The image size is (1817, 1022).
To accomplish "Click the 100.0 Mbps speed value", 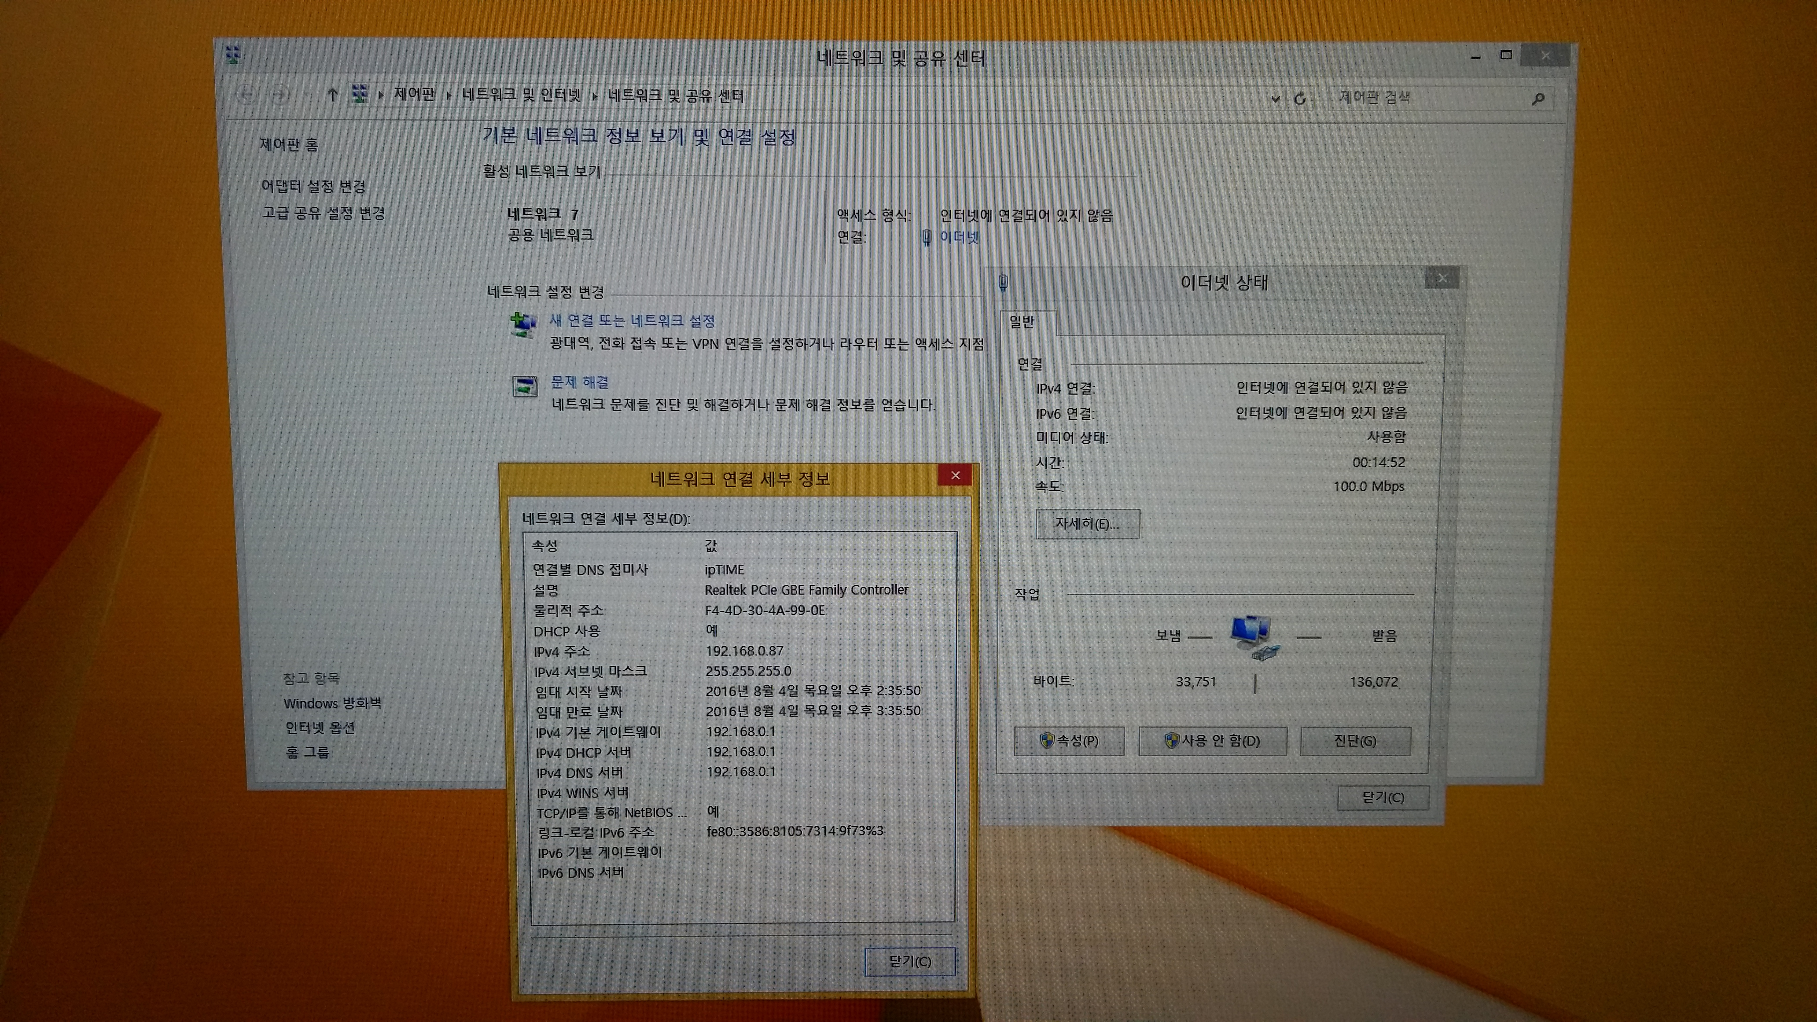I will pos(1368,487).
